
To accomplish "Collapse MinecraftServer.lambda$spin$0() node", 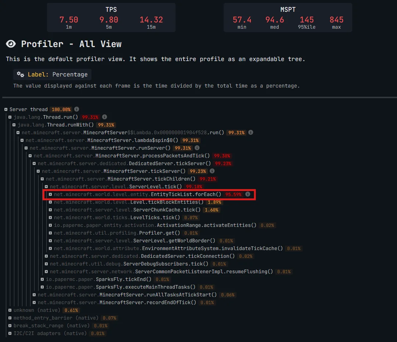I will [x=22, y=140].
